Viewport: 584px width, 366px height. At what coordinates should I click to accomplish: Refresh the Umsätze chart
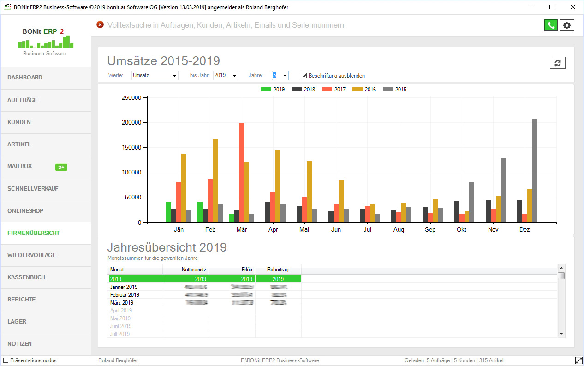click(557, 63)
